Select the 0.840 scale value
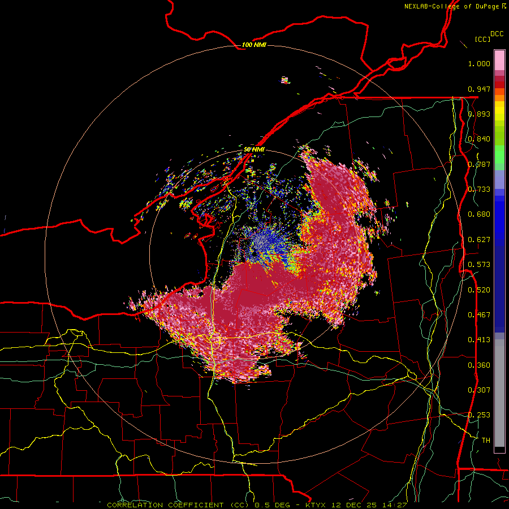 pos(479,139)
